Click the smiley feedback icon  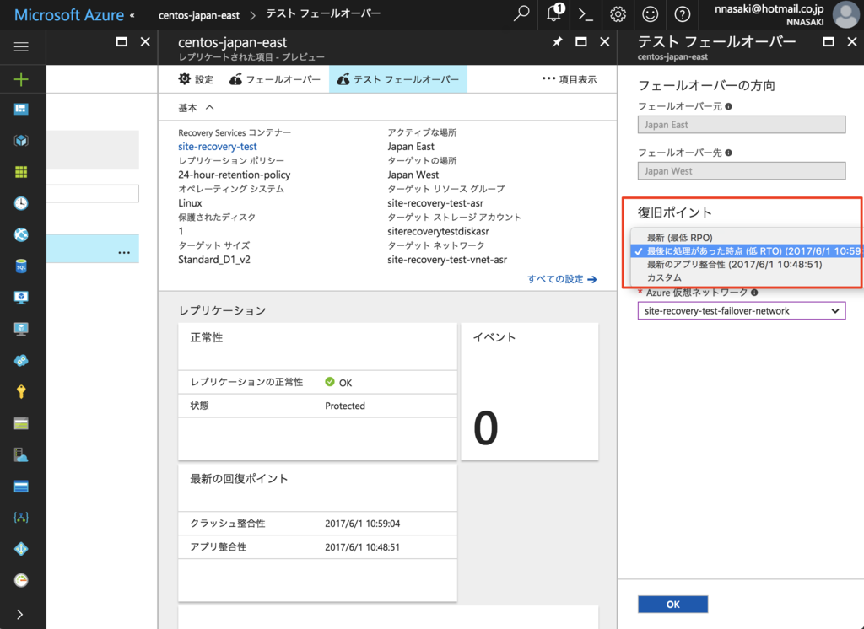click(651, 13)
